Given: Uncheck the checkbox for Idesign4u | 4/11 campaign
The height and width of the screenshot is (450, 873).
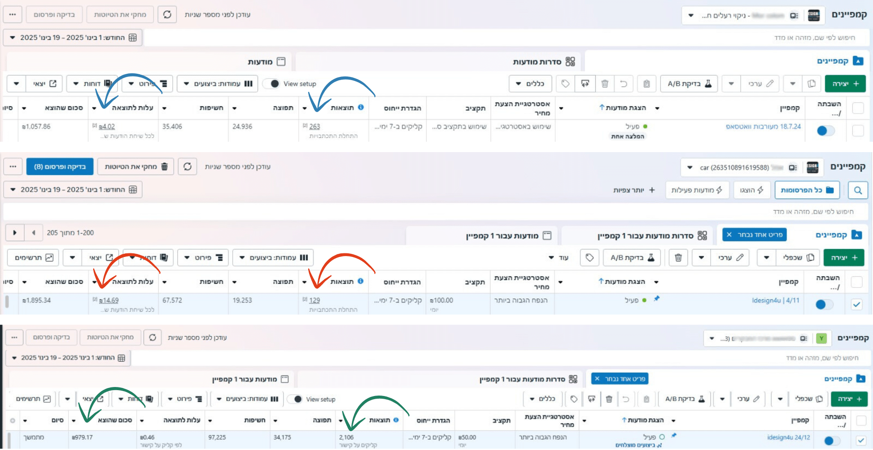Looking at the screenshot, I should [x=857, y=305].
